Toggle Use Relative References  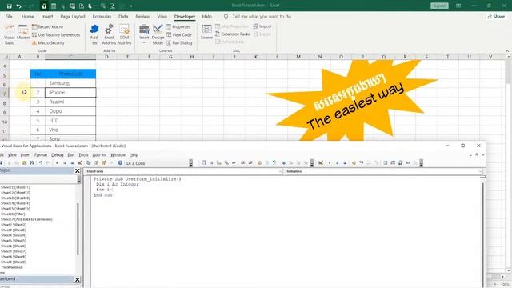click(56, 34)
